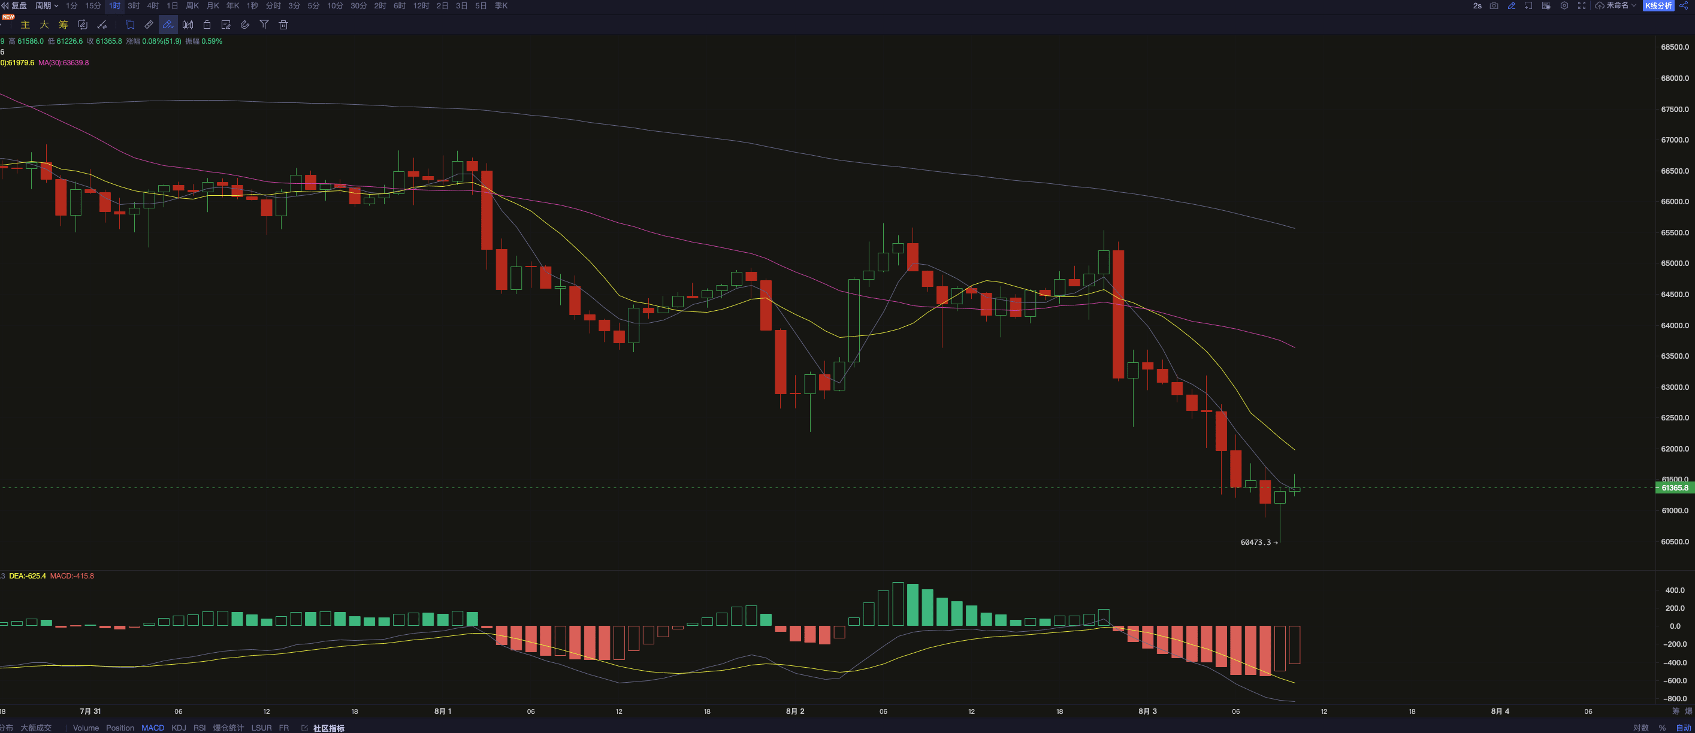Select the ruler measurement tool

click(149, 25)
